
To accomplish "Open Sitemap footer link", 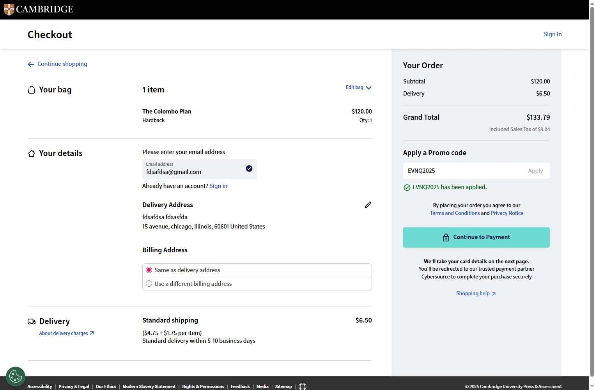I will click(283, 386).
